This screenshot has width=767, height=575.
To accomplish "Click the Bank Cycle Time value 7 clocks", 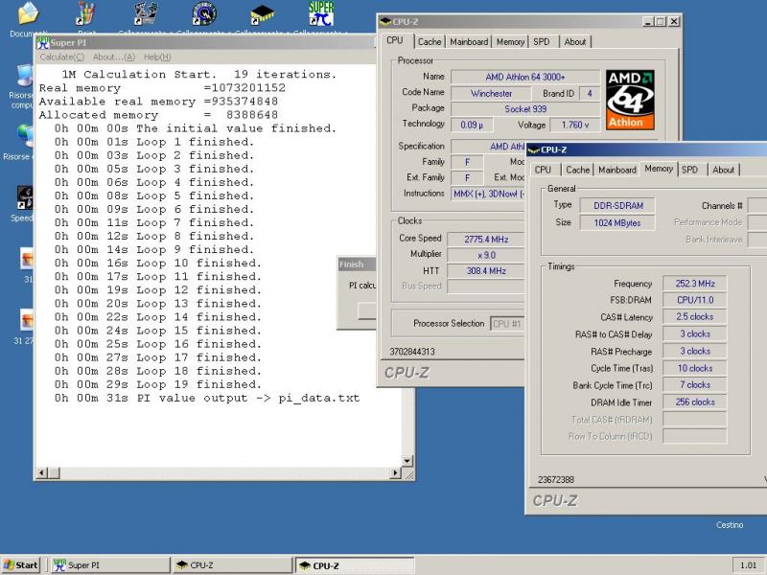I will click(x=694, y=385).
